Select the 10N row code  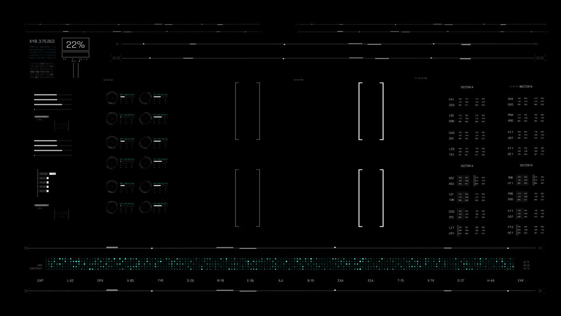(x=451, y=200)
